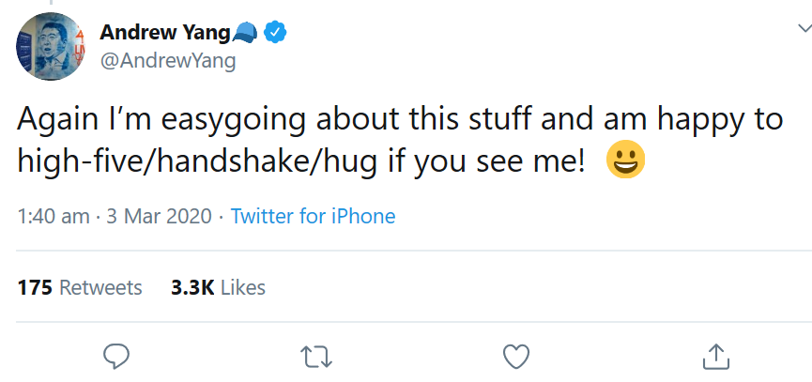Viewport: 812px width, 382px height.
Task: Click the bold 175 retweets number
Action: point(35,287)
